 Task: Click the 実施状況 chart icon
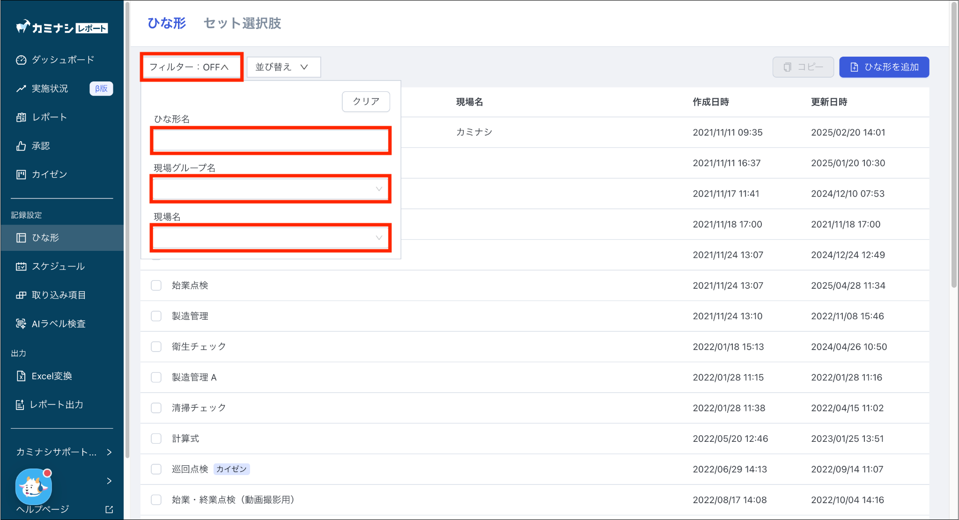tap(21, 88)
